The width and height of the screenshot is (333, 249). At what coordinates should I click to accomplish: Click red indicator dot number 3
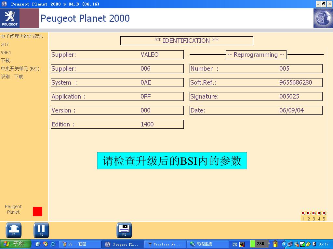[x=314, y=213]
